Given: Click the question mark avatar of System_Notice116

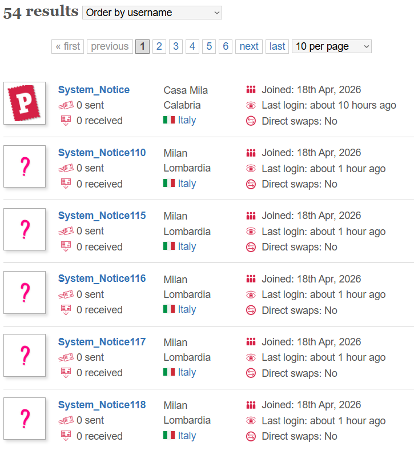Looking at the screenshot, I should coord(25,292).
